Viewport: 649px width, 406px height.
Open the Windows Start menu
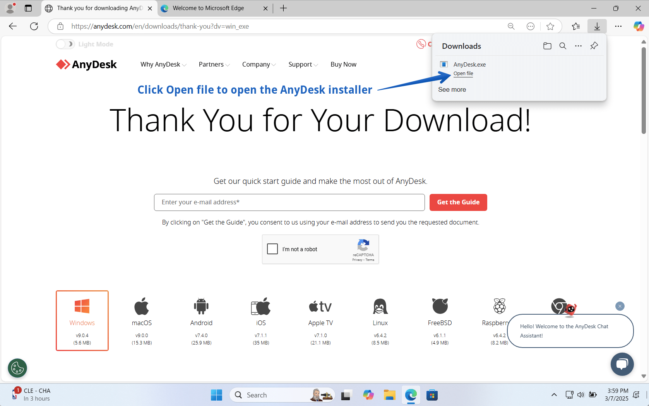[216, 395]
